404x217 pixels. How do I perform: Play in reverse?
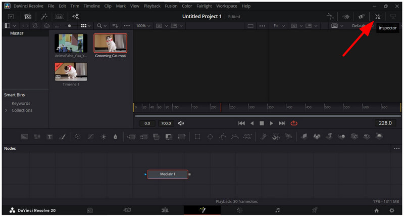252,123
